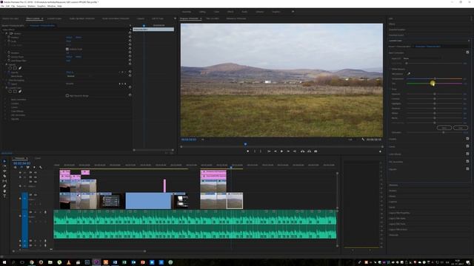The height and width of the screenshot is (266, 474).
Task: Click Go to Out point in Program Monitor
Action: click(295, 151)
